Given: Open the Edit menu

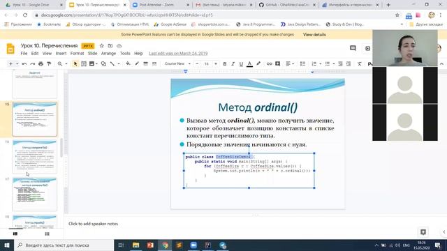Looking at the screenshot, I should [x=35, y=54].
